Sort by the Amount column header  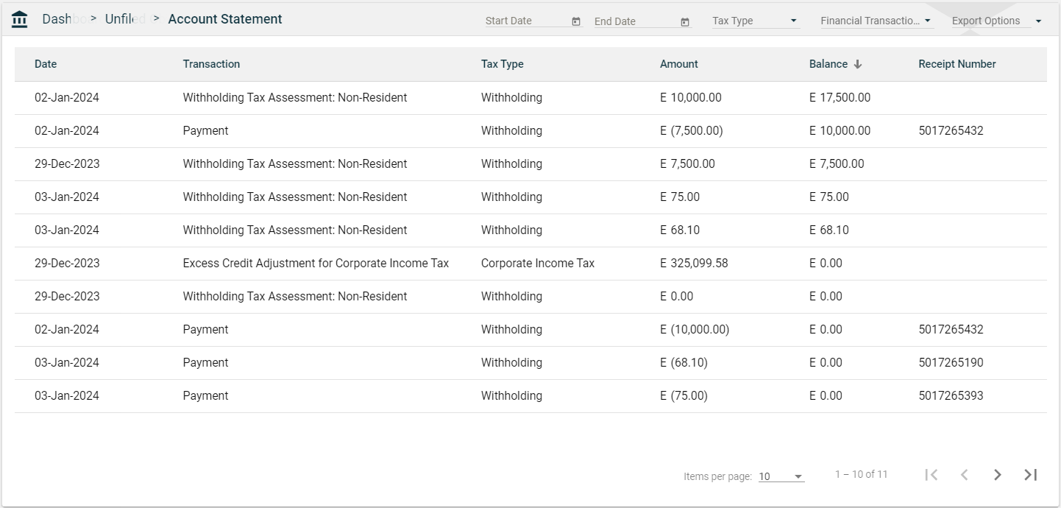[678, 64]
